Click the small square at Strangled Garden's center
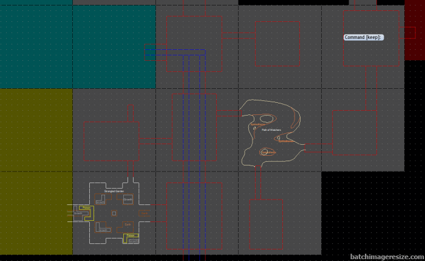Viewport: 425px width, 261px height. click(x=114, y=213)
